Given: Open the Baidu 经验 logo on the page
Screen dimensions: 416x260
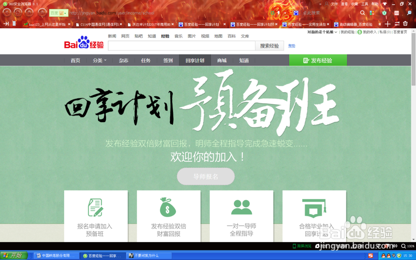Looking at the screenshot, I should (83, 44).
